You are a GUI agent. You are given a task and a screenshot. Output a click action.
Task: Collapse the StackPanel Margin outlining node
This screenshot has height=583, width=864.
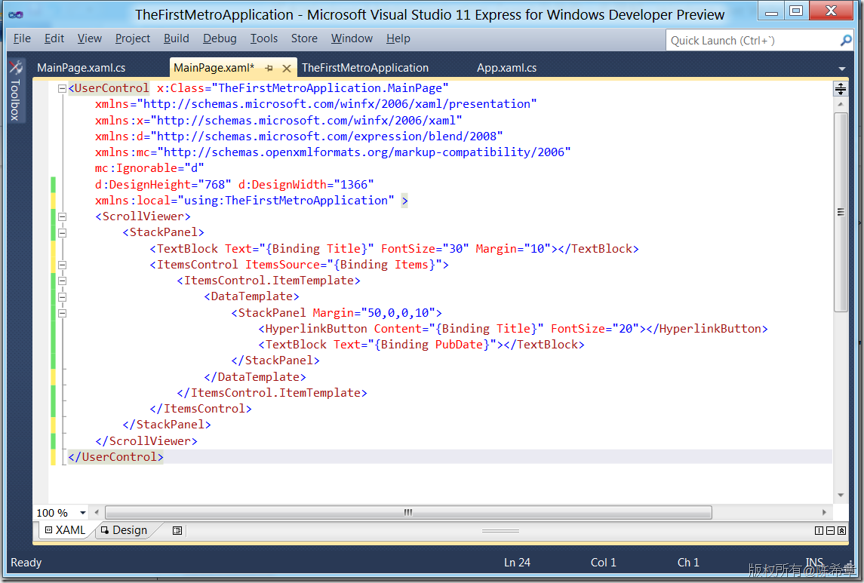coord(63,313)
